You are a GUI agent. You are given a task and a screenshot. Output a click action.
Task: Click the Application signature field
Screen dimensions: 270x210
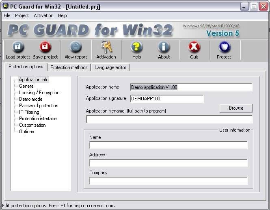point(167,99)
